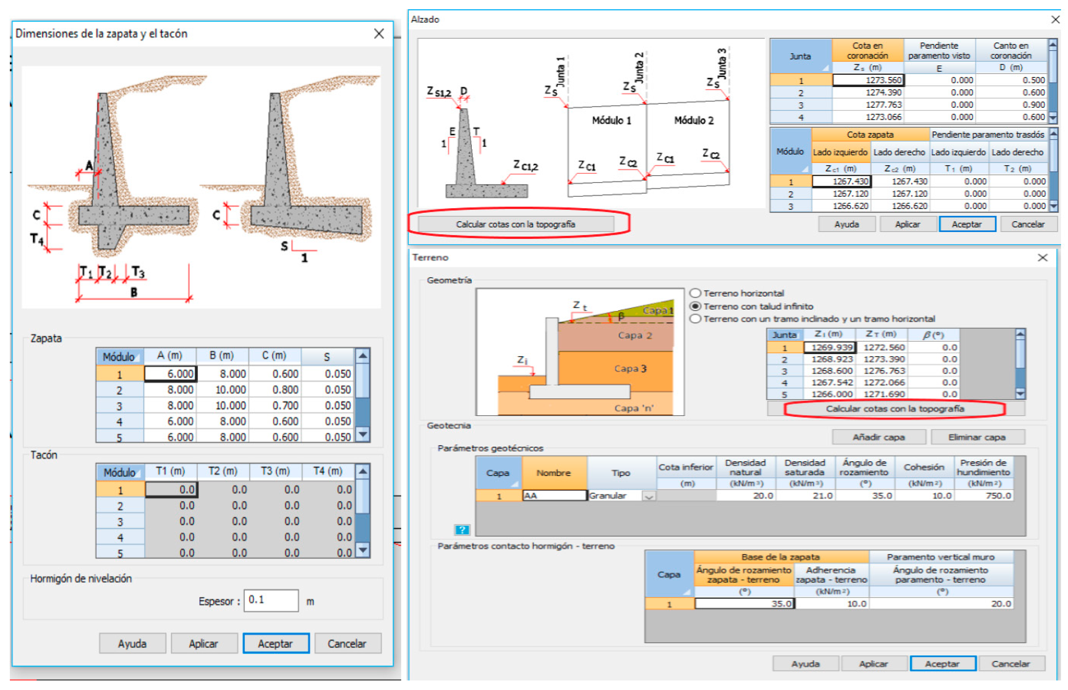Image resolution: width=1068 pixels, height=690 pixels.
Task: Close the Terreno dialog window
Action: (x=1043, y=258)
